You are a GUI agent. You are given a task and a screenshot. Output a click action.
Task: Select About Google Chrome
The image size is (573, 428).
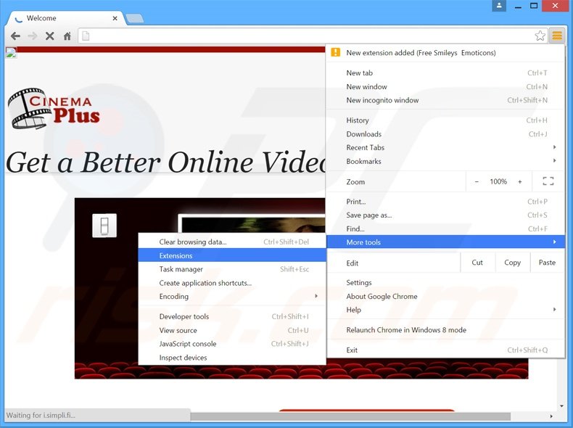coord(445,296)
